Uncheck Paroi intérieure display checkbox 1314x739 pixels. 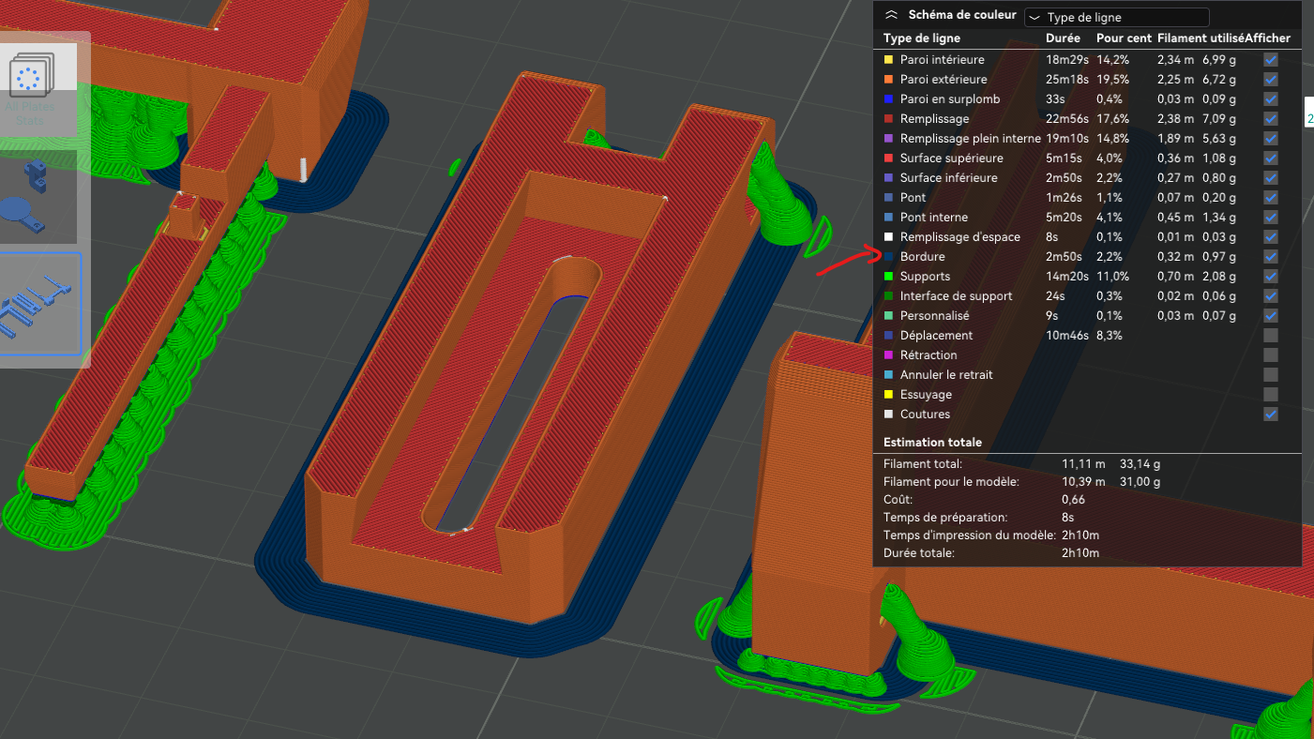click(1270, 59)
